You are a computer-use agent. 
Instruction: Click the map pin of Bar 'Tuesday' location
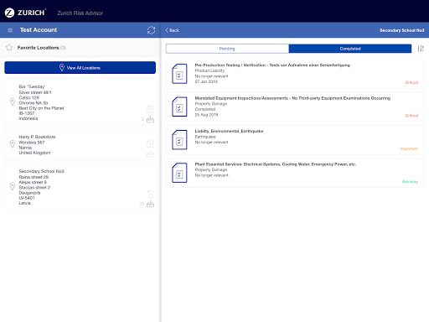tap(13, 101)
